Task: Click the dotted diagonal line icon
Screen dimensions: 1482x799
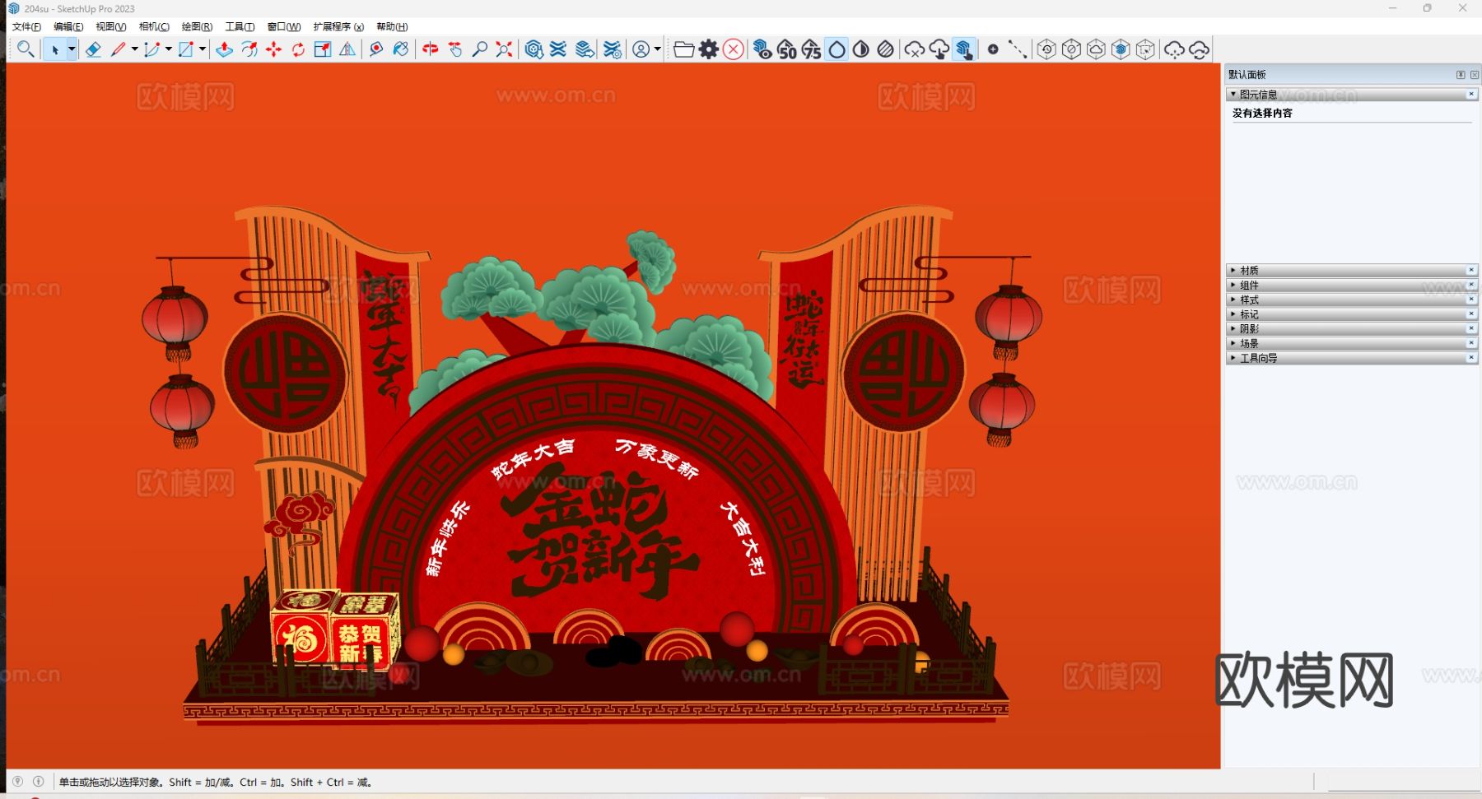Action: (1018, 49)
